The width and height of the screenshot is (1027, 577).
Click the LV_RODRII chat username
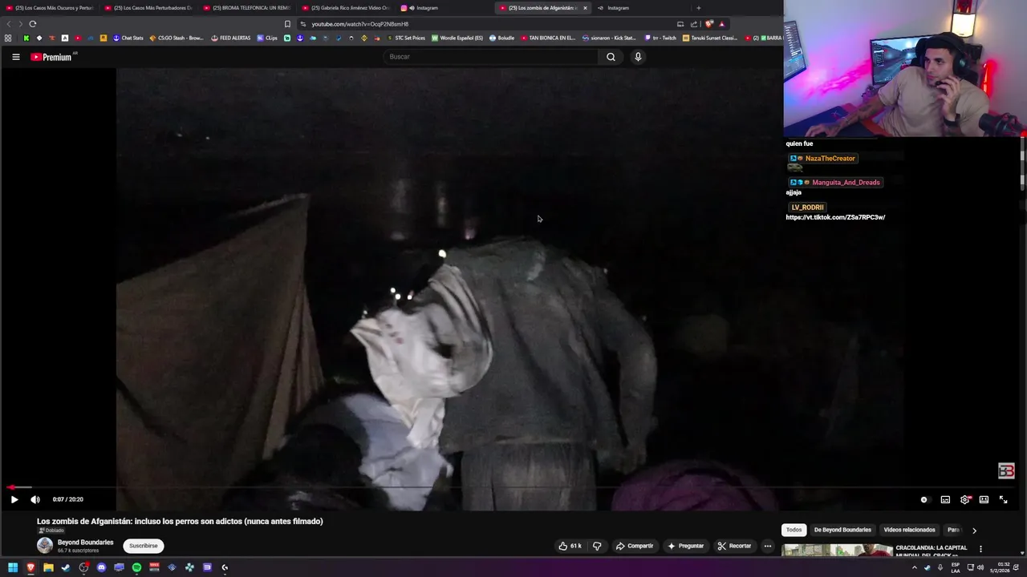pyautogui.click(x=807, y=208)
